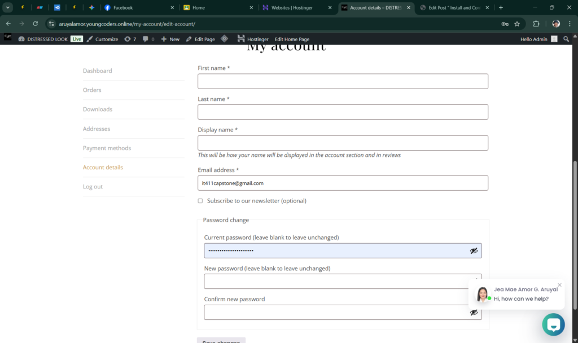Reload the page with refresh icon
This screenshot has height=343, width=578.
click(x=35, y=24)
